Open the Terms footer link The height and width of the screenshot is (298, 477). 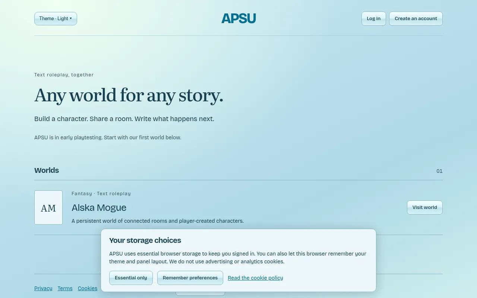click(65, 288)
